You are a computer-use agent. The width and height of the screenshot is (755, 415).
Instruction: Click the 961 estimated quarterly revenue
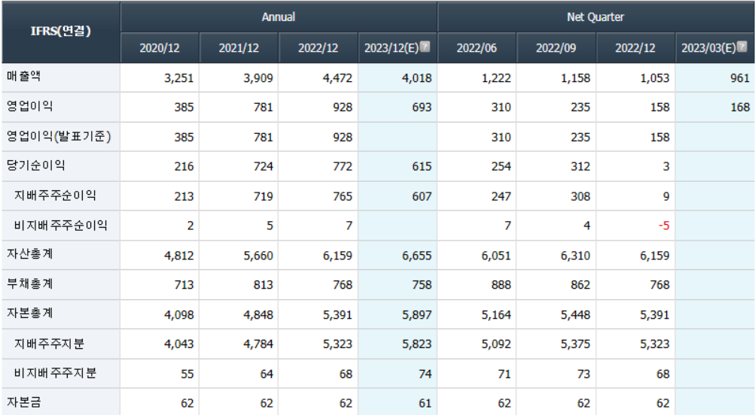coord(740,78)
